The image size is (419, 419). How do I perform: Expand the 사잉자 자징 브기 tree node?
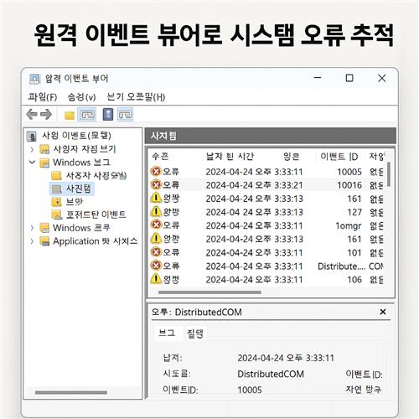coord(32,149)
